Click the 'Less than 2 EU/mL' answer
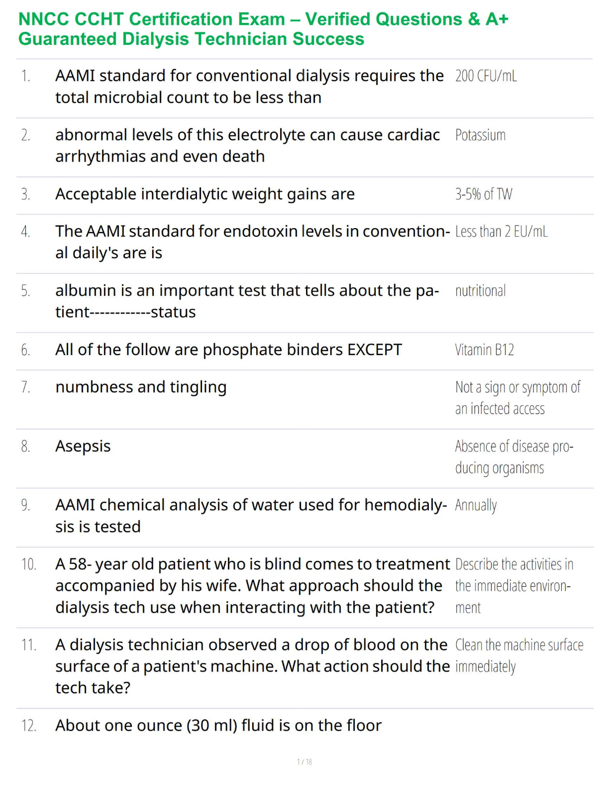Image resolution: width=609 pixels, height=789 pixels. [x=501, y=232]
